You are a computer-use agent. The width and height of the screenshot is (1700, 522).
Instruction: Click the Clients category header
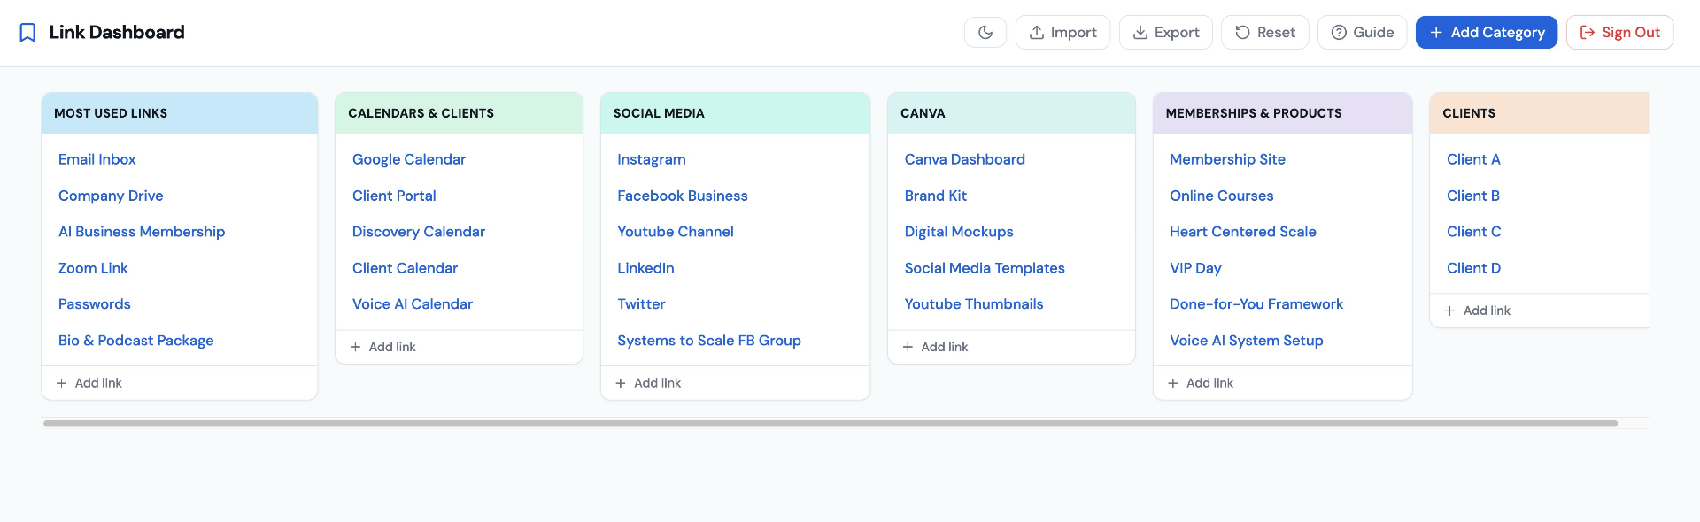[1540, 113]
